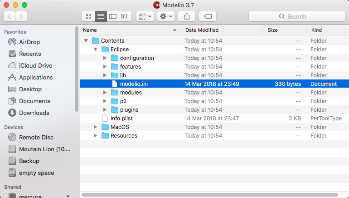Viewport: 349px width, 198px height.
Task: Select the Info.plist file icon
Action: [x=105, y=119]
